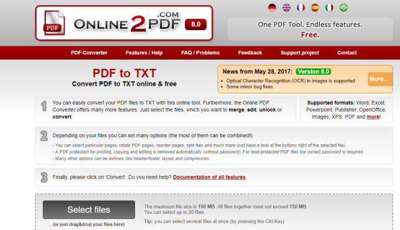
Task: Open the PDF-Converter menu item
Action: tap(89, 53)
